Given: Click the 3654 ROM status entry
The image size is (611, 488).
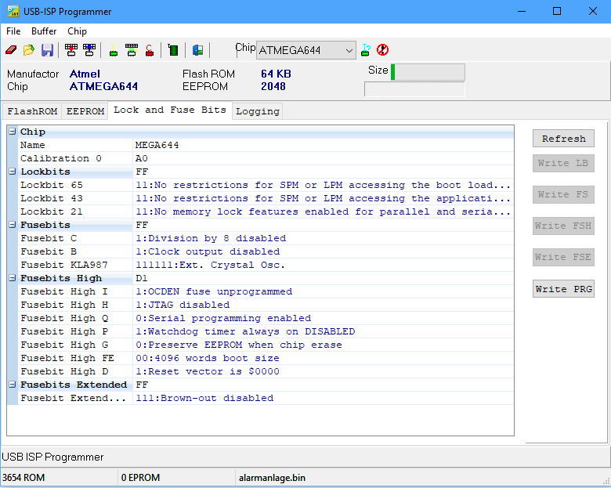Looking at the screenshot, I should tap(23, 478).
